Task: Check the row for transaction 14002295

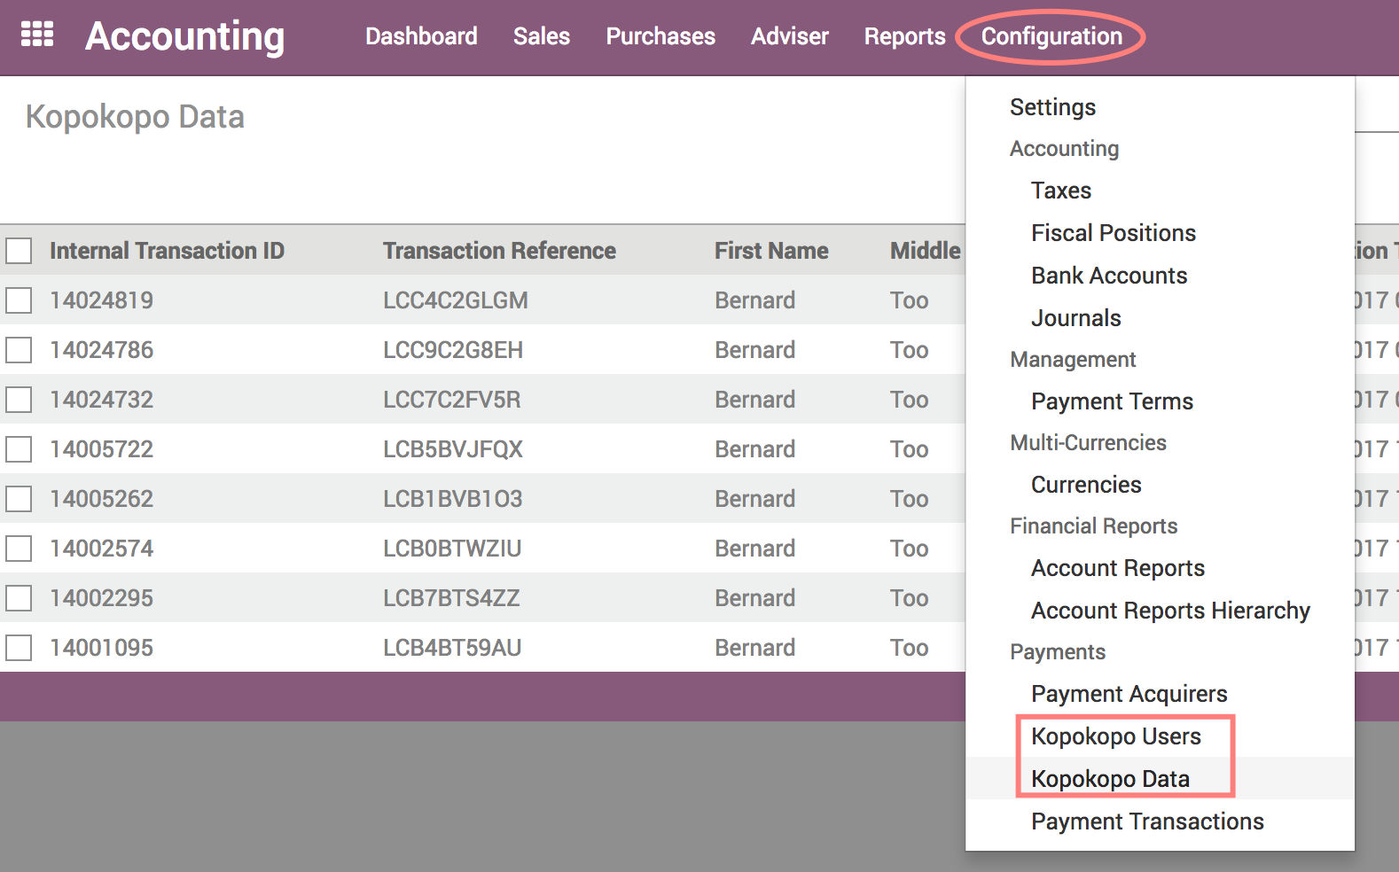Action: (x=19, y=598)
